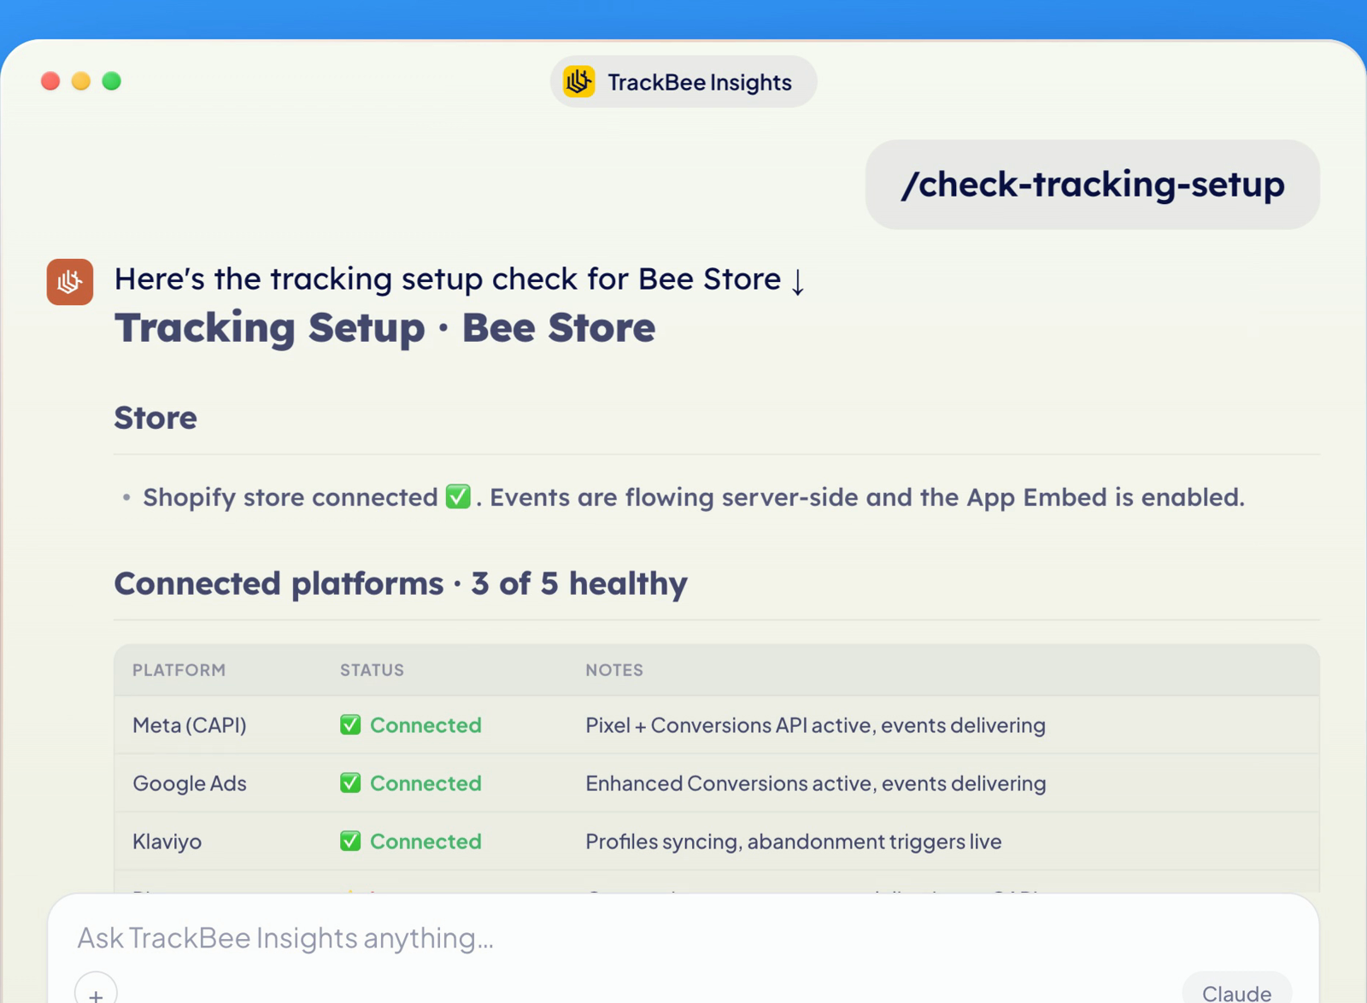Select the Meta (CAPI) platform cell
This screenshot has width=1367, height=1003.
click(190, 725)
